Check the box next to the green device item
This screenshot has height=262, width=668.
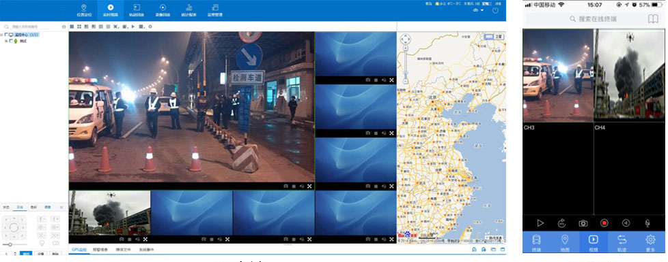click(x=11, y=41)
